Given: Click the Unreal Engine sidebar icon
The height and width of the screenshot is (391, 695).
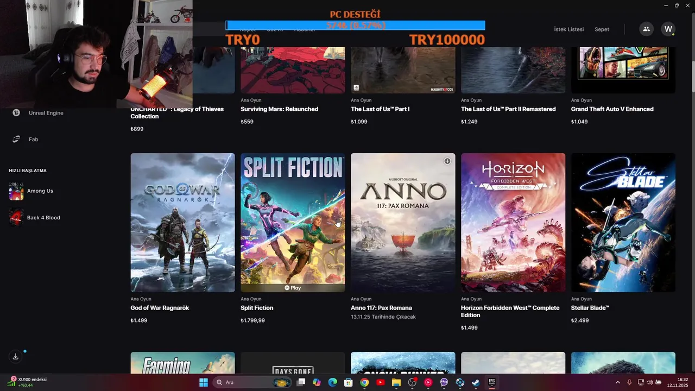Looking at the screenshot, I should (x=16, y=113).
